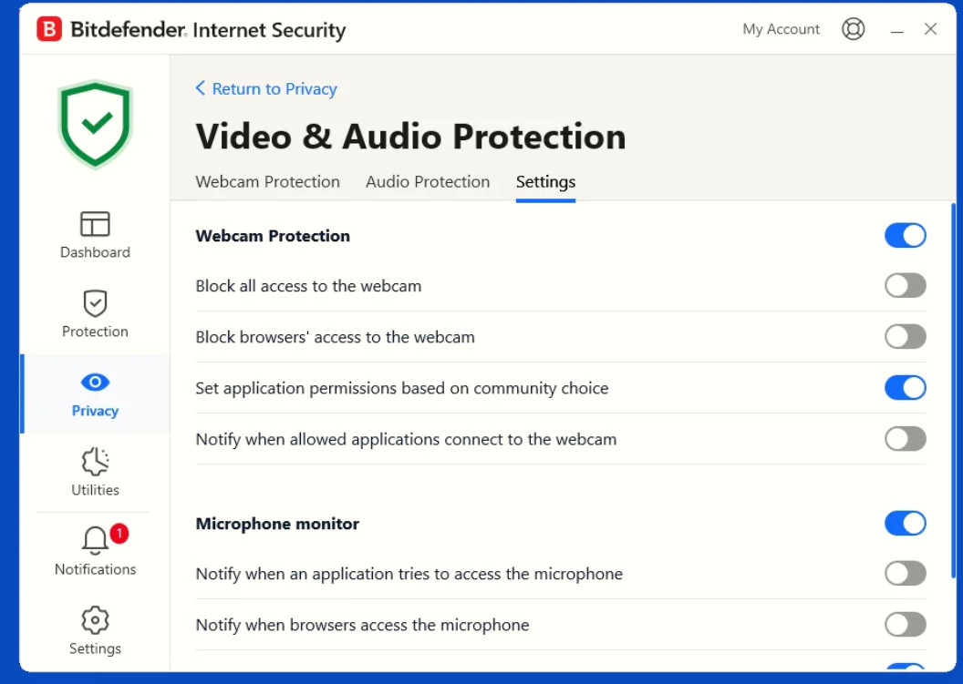This screenshot has width=963, height=684.
Task: Open the Notifications bell icon
Action: (x=95, y=540)
